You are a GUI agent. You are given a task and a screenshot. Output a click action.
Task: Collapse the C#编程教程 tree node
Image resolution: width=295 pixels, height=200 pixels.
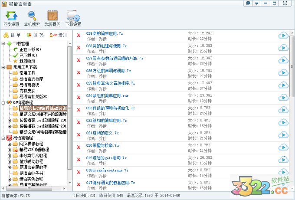3,102
